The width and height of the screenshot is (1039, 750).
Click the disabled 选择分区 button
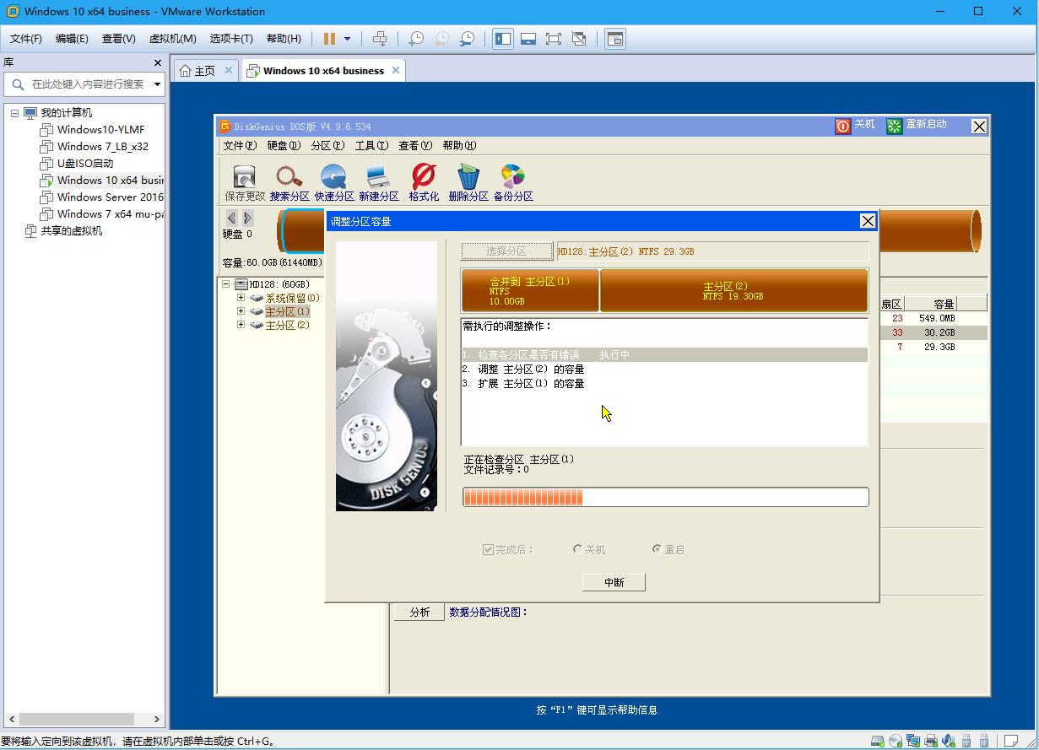506,251
